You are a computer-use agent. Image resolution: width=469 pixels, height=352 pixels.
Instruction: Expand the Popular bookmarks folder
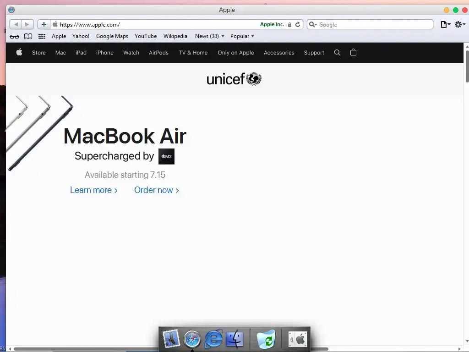pos(242,36)
